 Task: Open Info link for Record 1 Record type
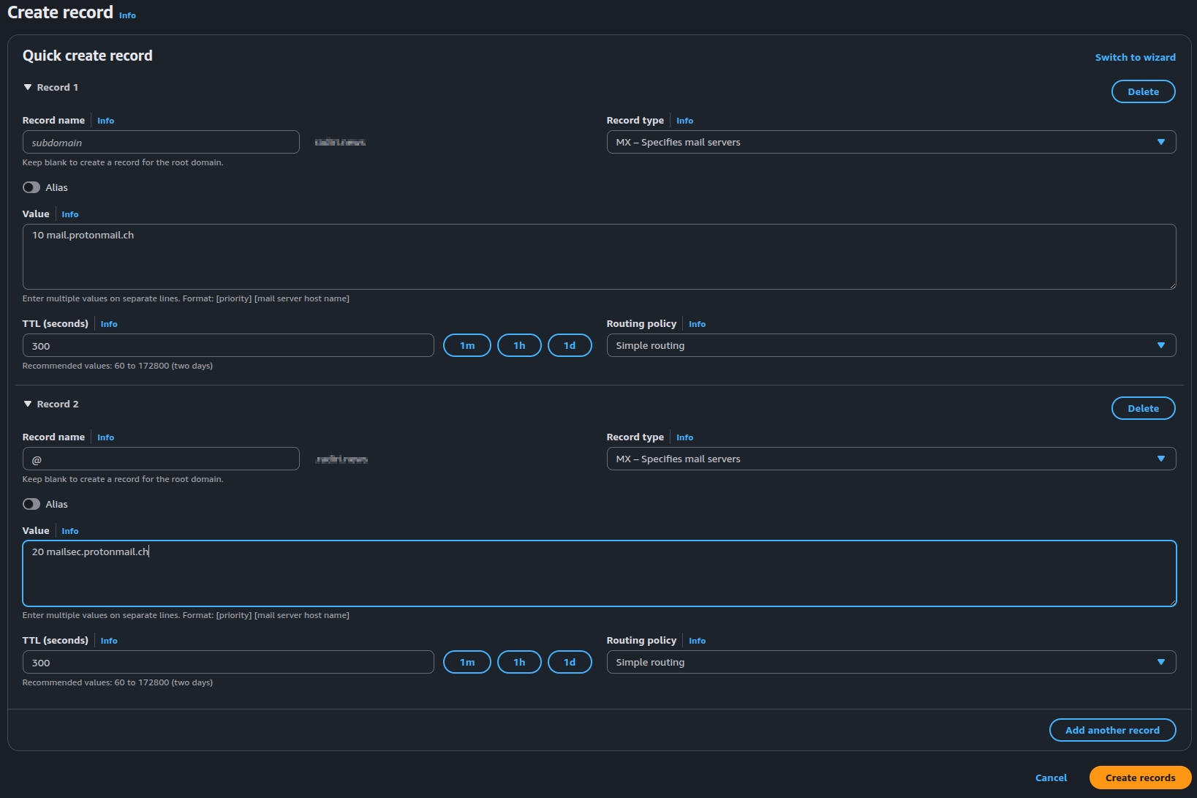(684, 121)
